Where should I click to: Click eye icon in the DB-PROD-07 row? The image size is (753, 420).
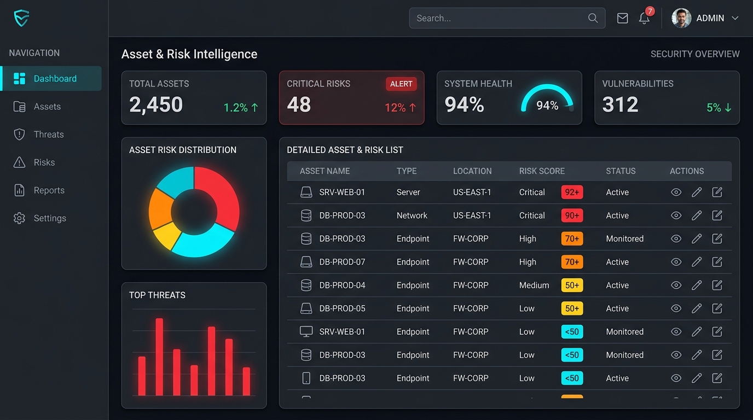(676, 262)
